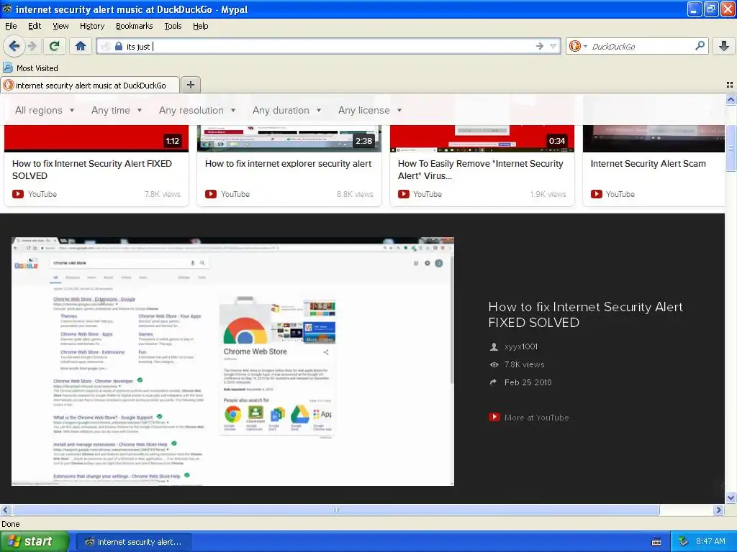737x552 pixels.
Task: Click the vertical scrollbar up arrow
Action: pos(731,99)
